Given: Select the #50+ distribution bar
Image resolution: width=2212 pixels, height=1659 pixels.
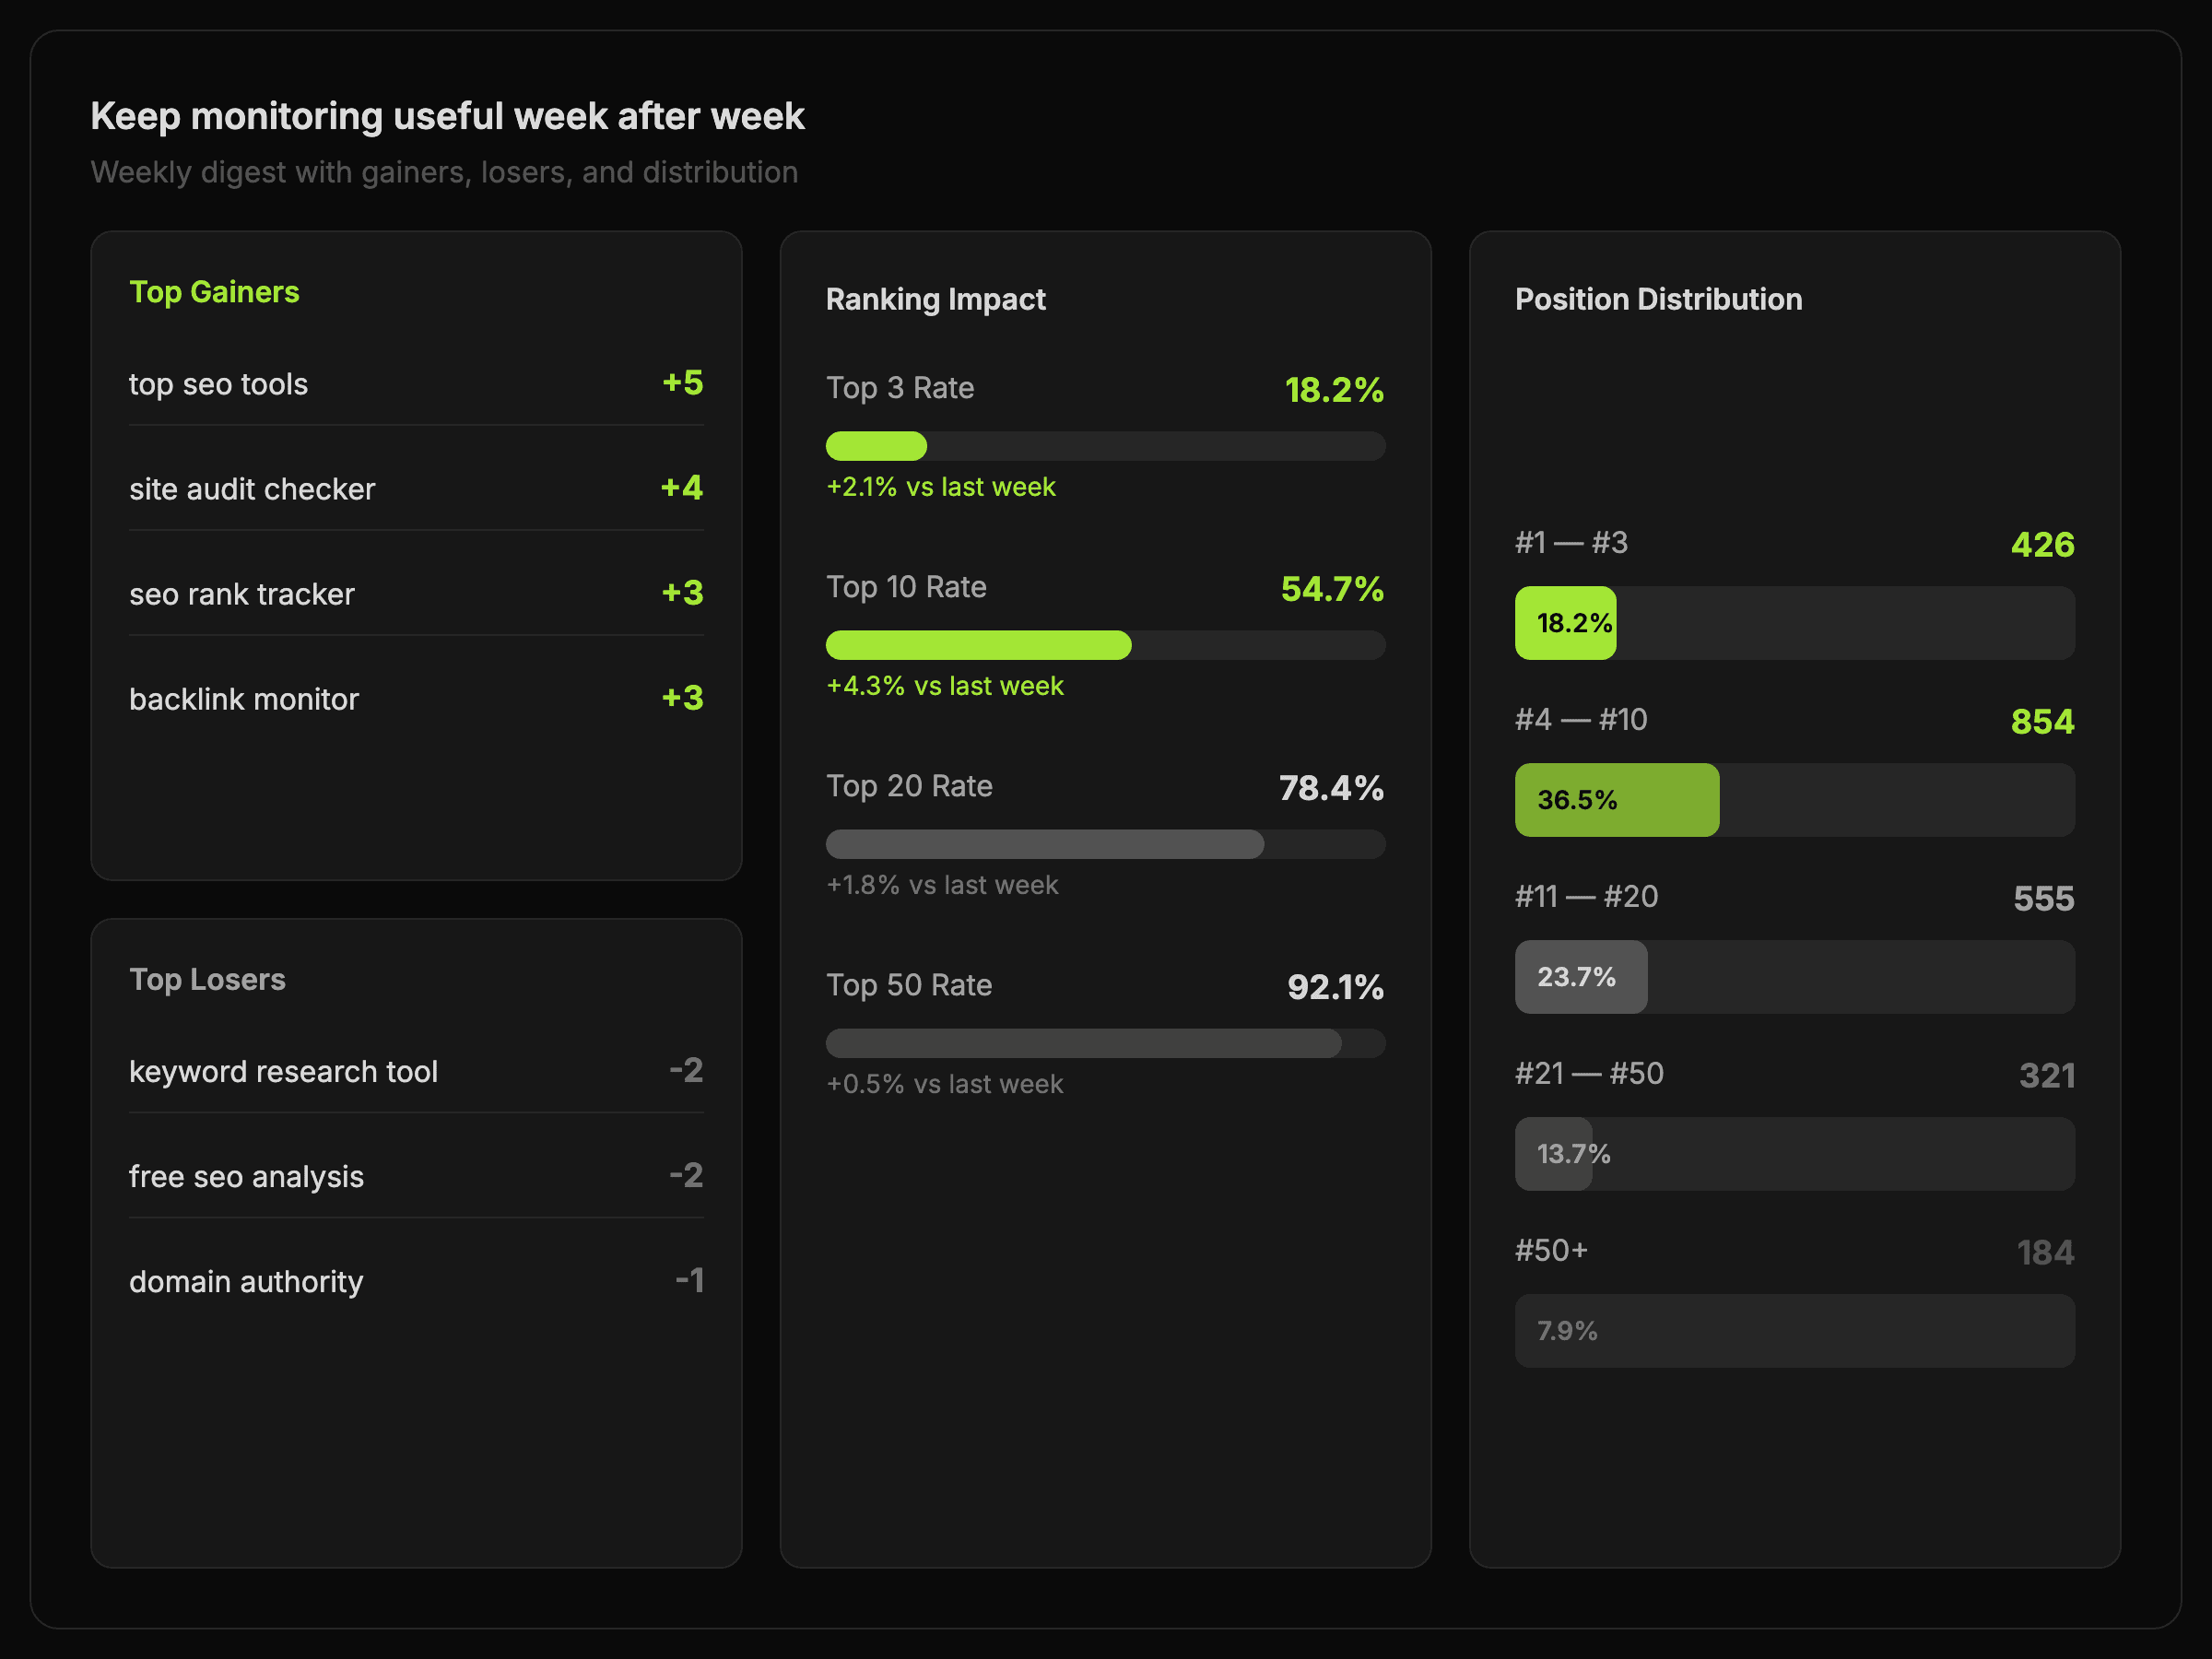Looking at the screenshot, I should pyautogui.click(x=1794, y=1331).
